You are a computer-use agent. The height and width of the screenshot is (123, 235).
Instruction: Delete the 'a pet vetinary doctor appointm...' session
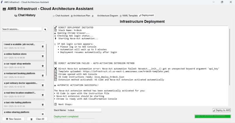point(43,85)
